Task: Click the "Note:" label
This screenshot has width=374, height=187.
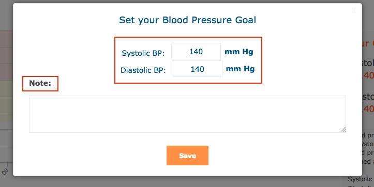Action: 40,83
